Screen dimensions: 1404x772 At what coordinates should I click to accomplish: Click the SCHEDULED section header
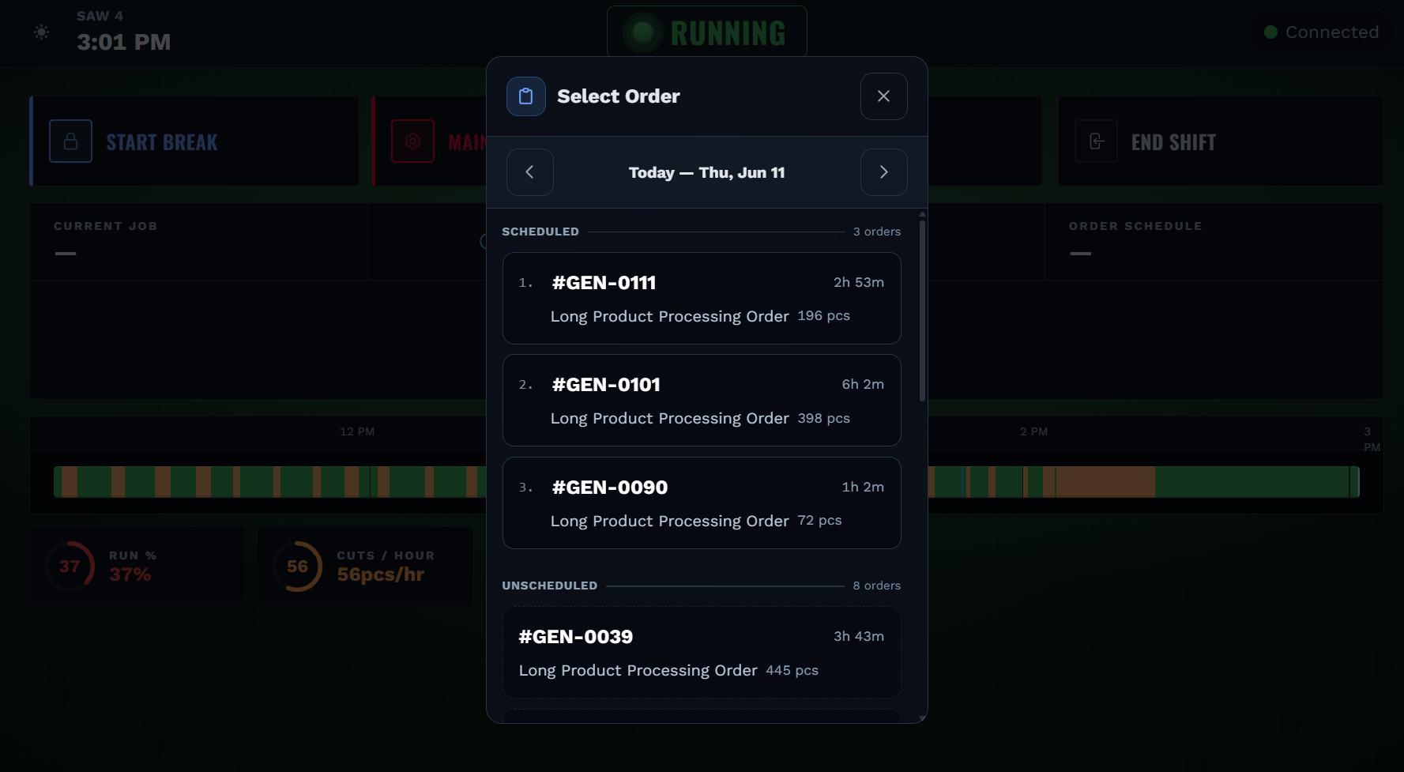point(540,232)
